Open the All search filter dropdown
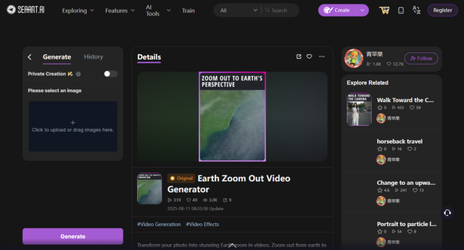 [x=238, y=10]
